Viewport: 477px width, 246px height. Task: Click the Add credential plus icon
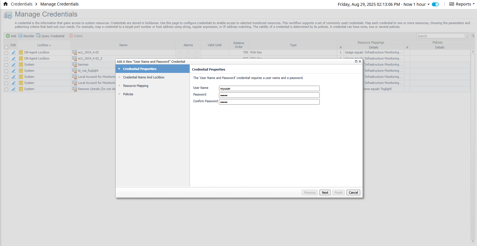tap(8, 36)
